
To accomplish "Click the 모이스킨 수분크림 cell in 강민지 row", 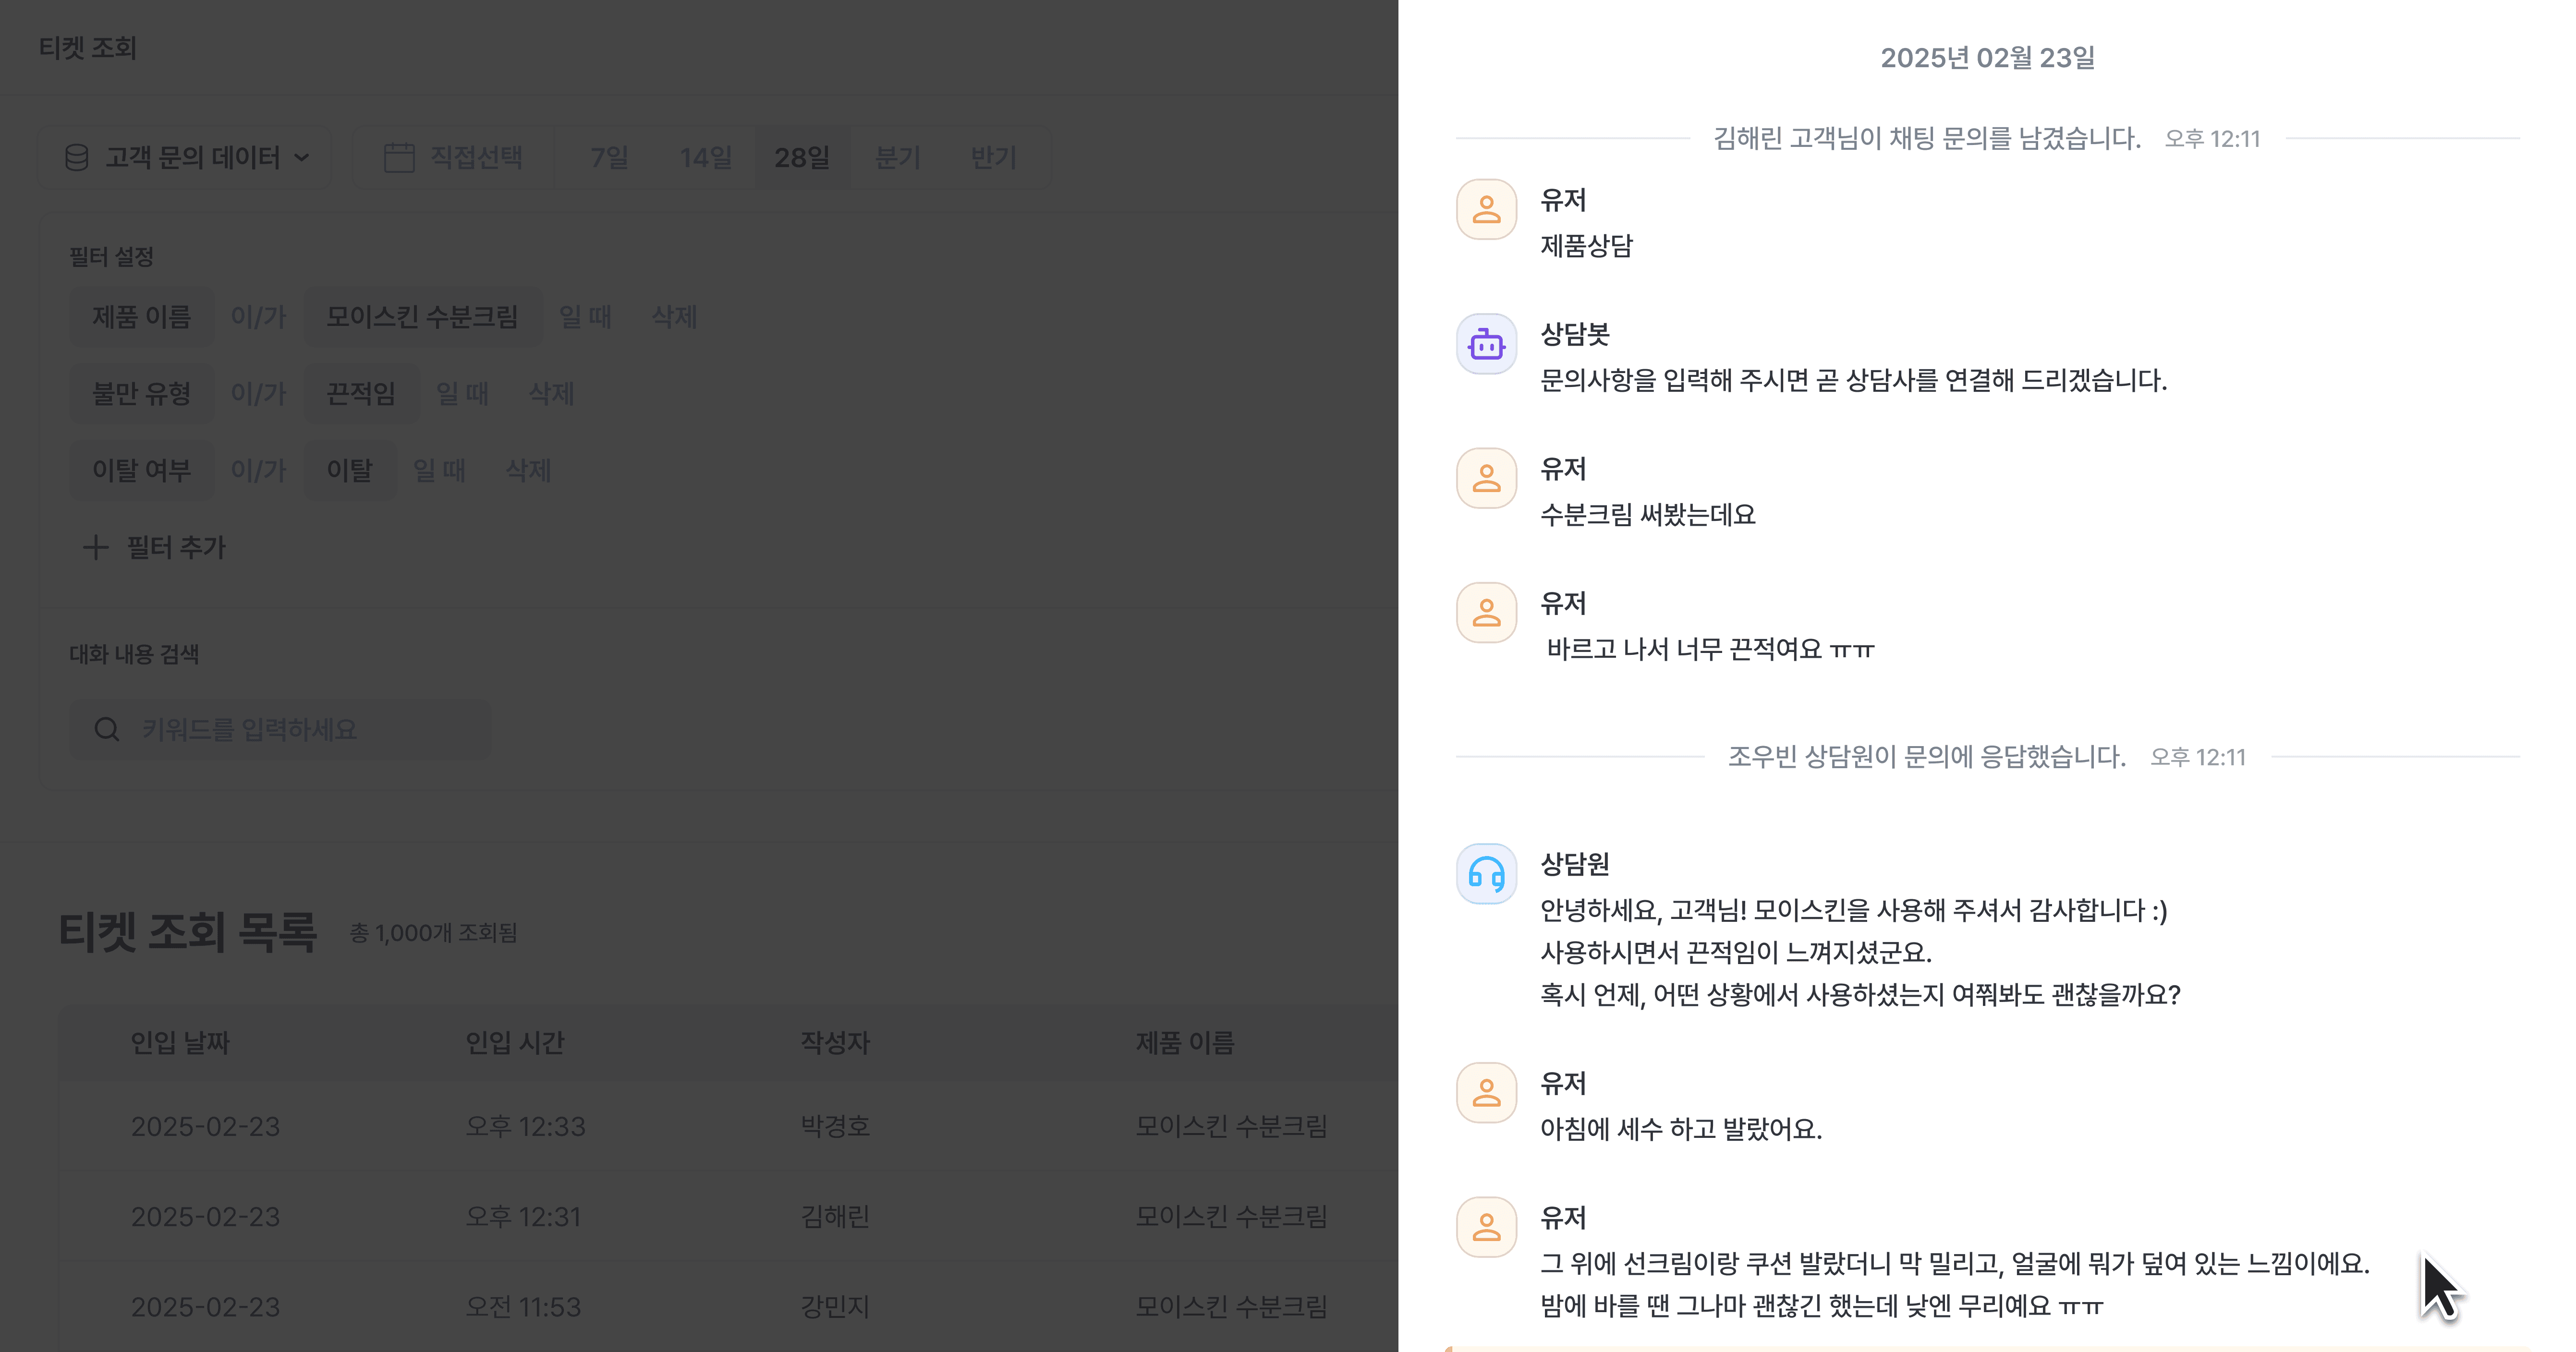I will point(1231,1307).
